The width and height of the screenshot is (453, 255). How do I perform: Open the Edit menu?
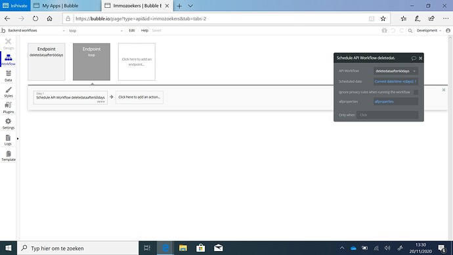pyautogui.click(x=132, y=30)
